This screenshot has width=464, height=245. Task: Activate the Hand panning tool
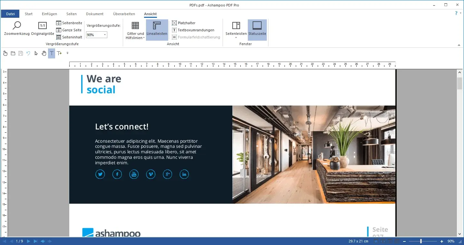(44, 53)
